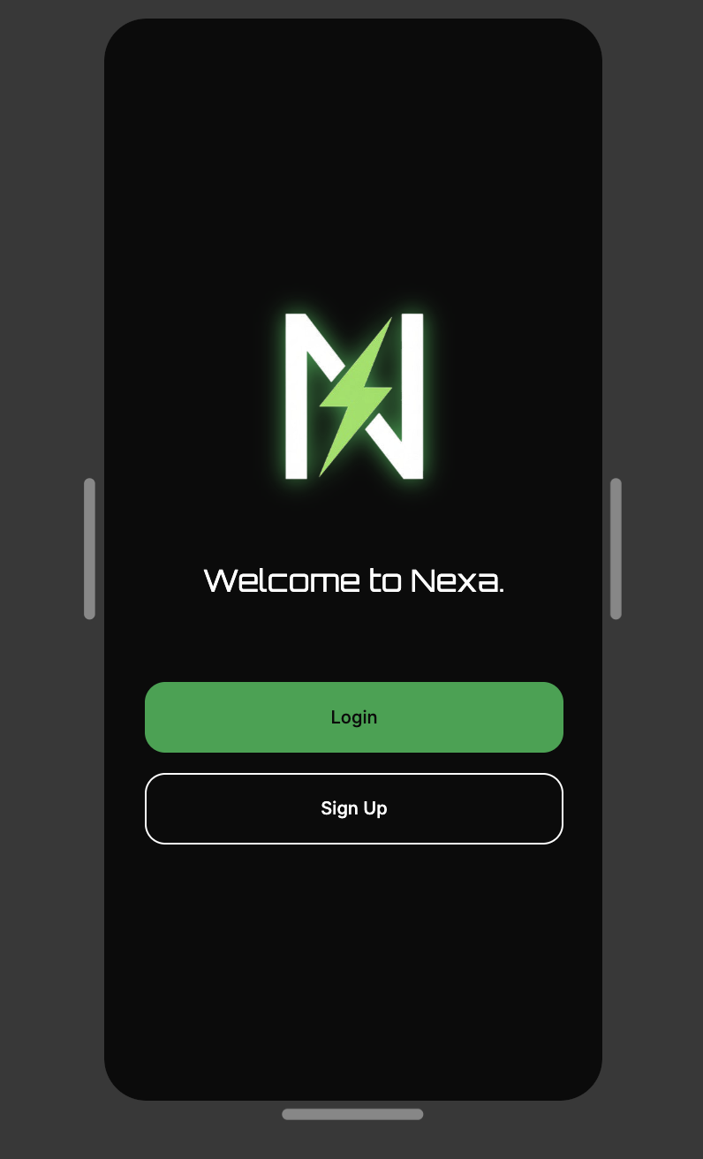Screen dimensions: 703x1159
Task: Click the 'Sign Up' text label
Action: (x=354, y=808)
